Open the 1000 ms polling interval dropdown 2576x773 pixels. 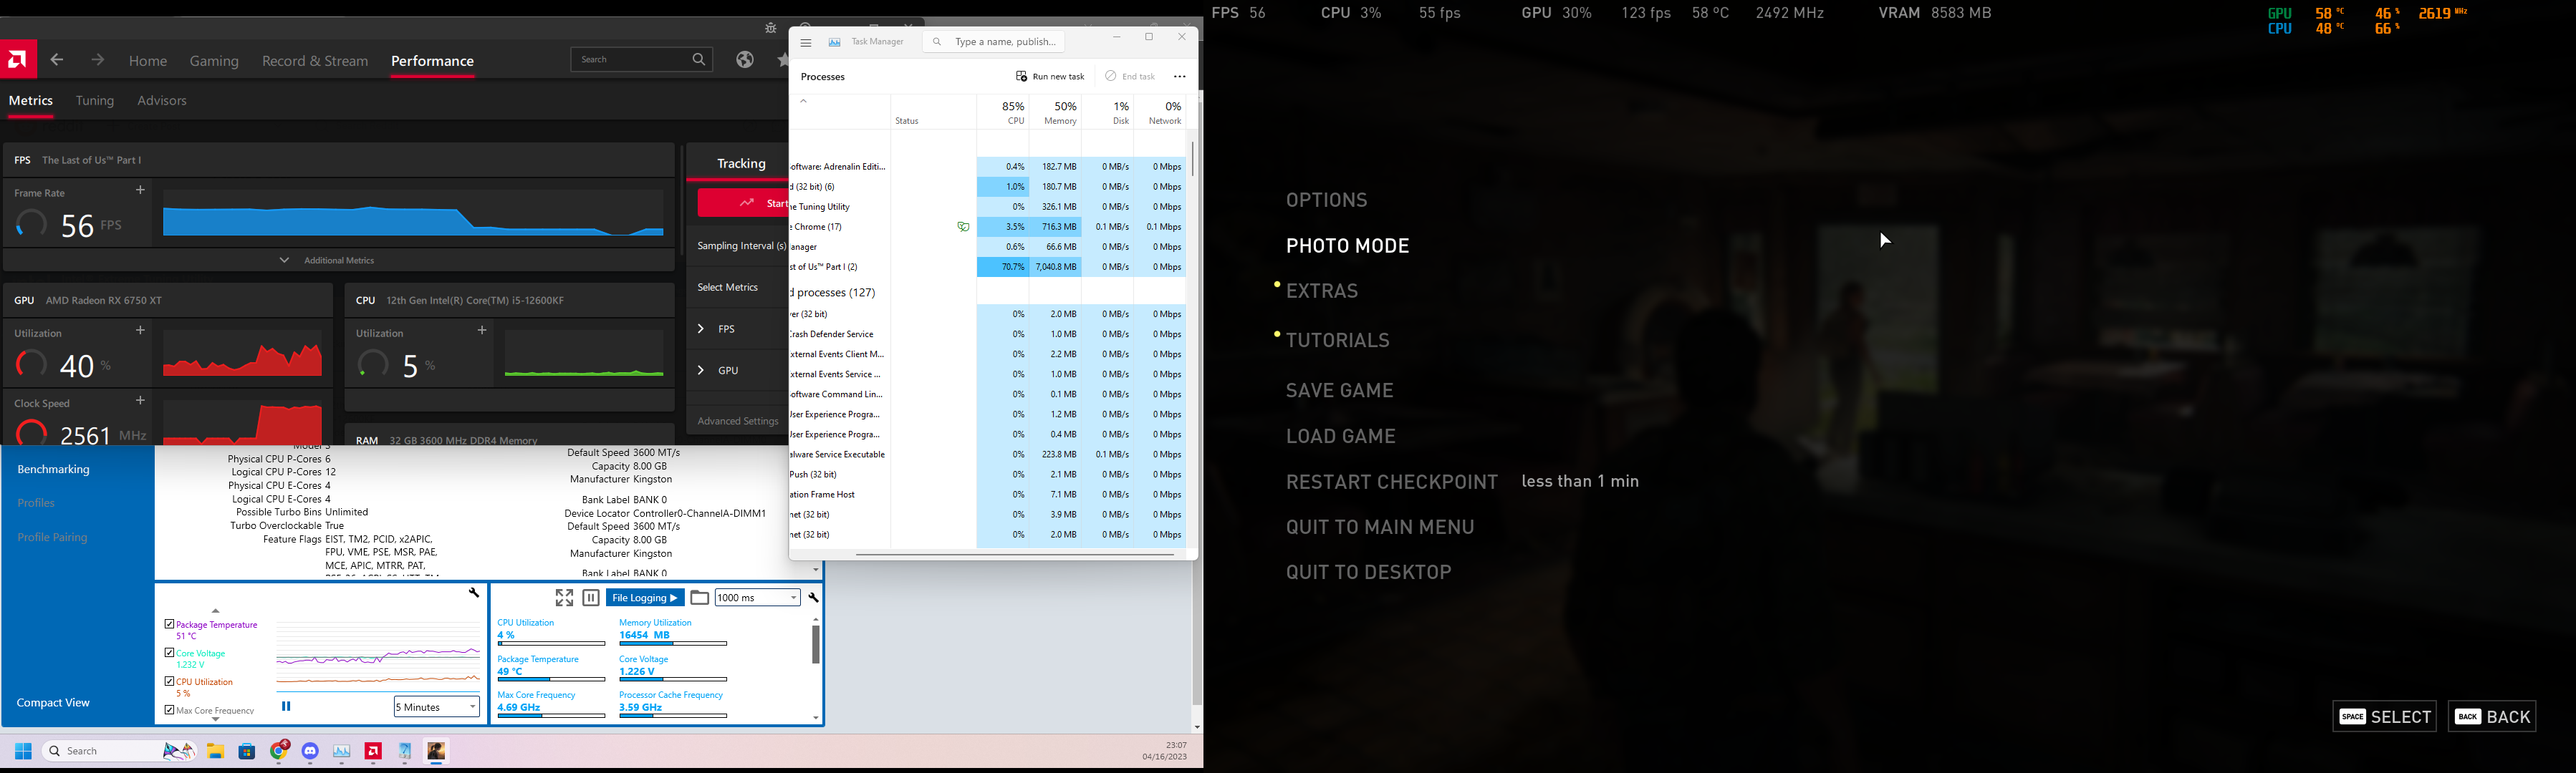point(758,598)
